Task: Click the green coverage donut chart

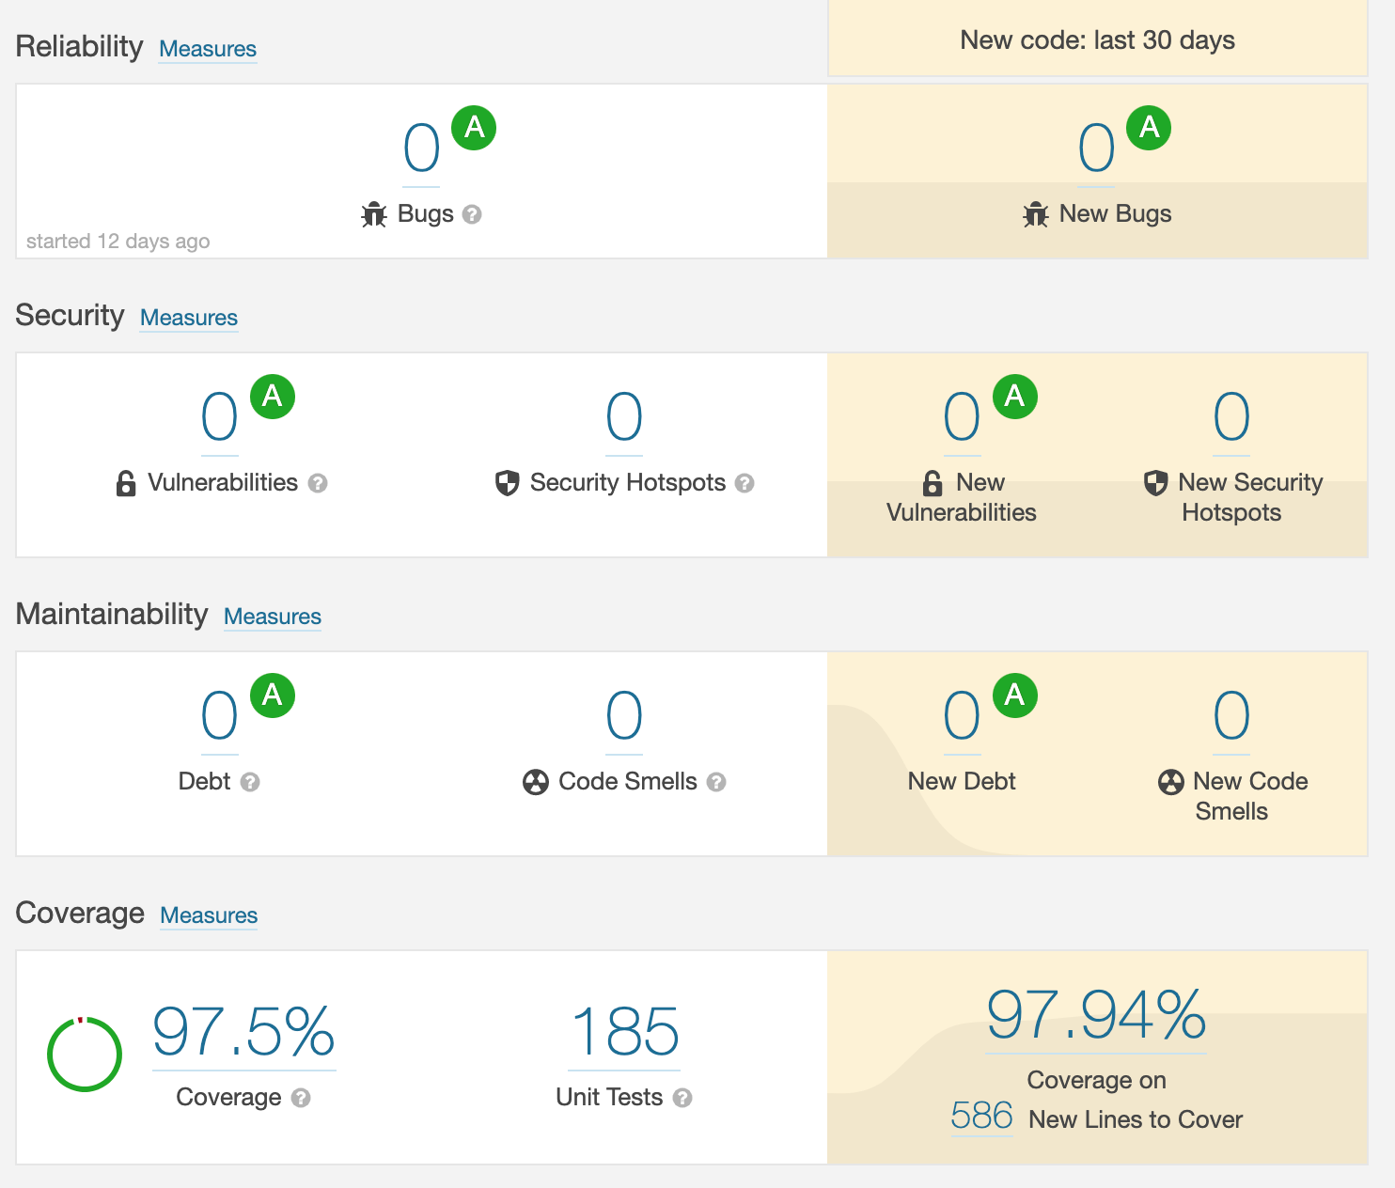Action: (85, 1055)
